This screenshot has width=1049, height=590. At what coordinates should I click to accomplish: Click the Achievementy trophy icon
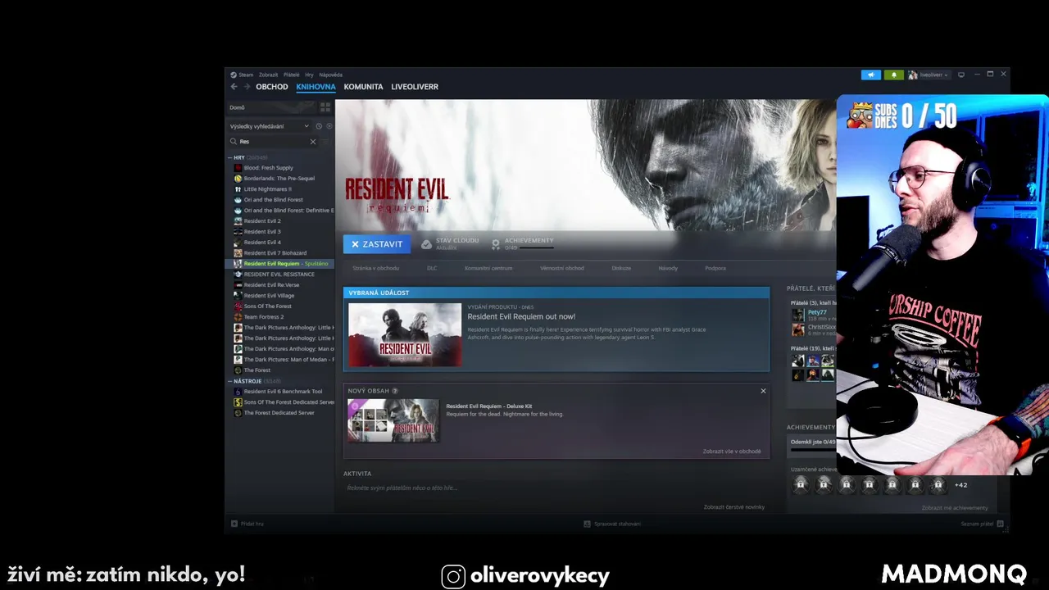[x=496, y=244]
